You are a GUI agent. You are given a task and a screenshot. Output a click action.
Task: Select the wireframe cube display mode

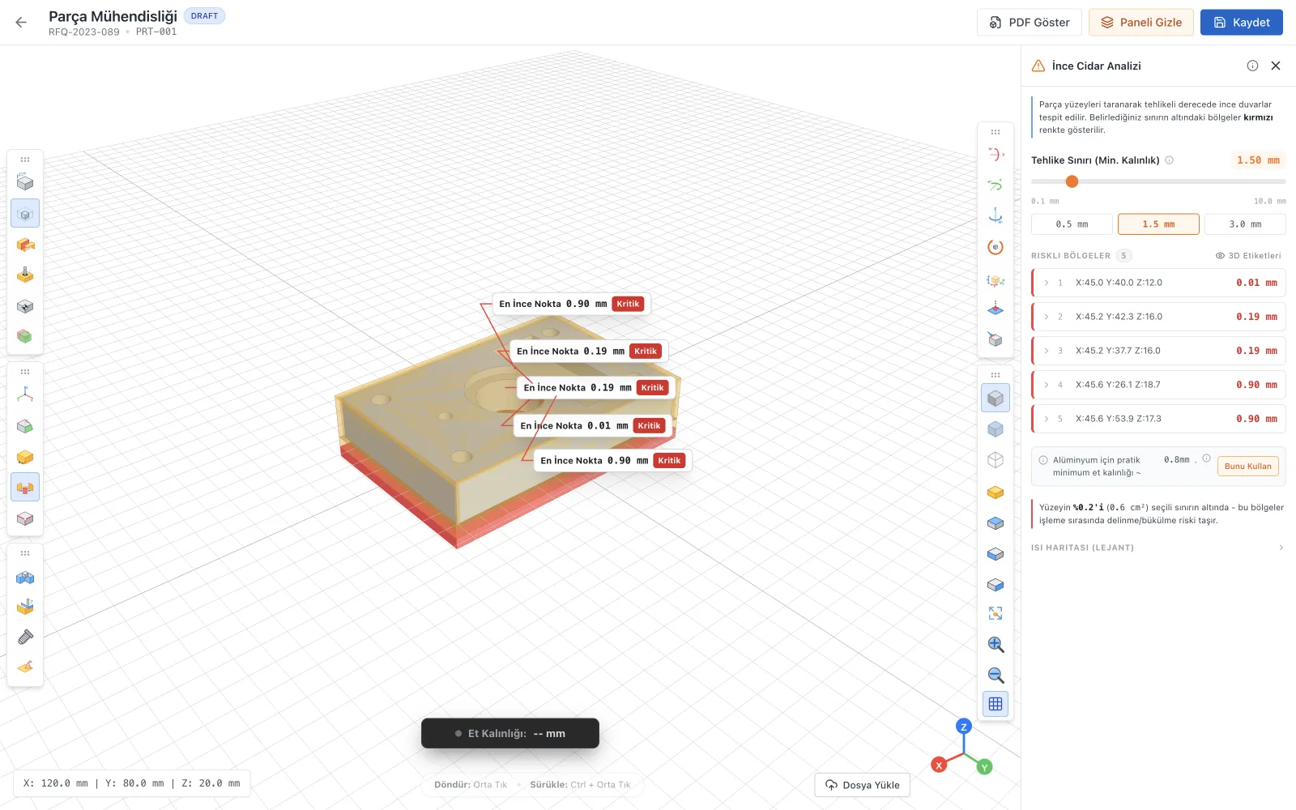[x=995, y=460]
